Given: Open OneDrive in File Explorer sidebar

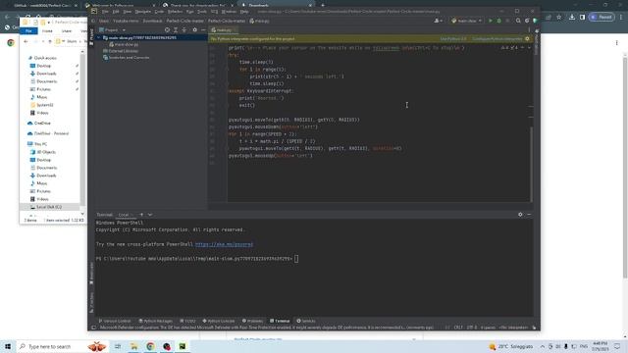Looking at the screenshot, I should click(x=39, y=124).
